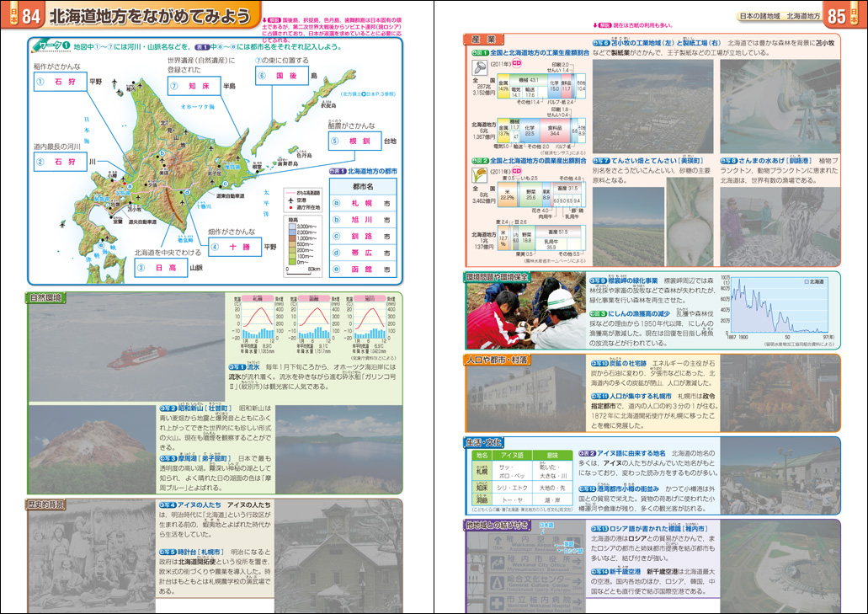Click the tree-planting workers photo

[x=526, y=311]
